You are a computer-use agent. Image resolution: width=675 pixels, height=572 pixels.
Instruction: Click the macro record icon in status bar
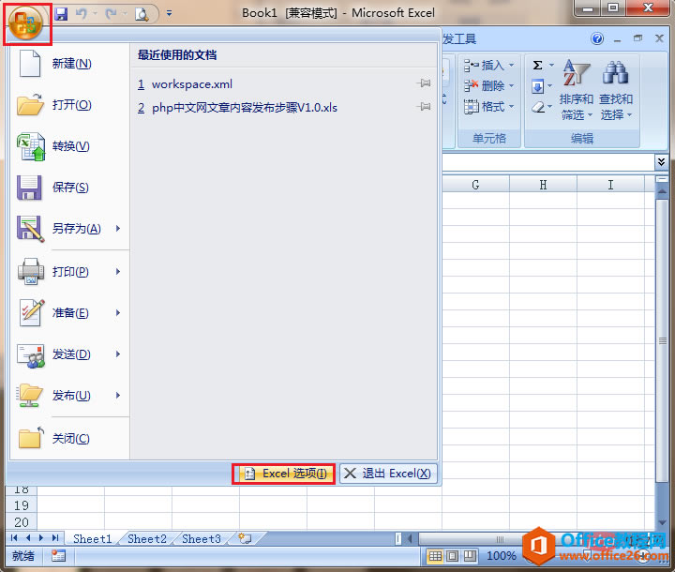tap(58, 556)
